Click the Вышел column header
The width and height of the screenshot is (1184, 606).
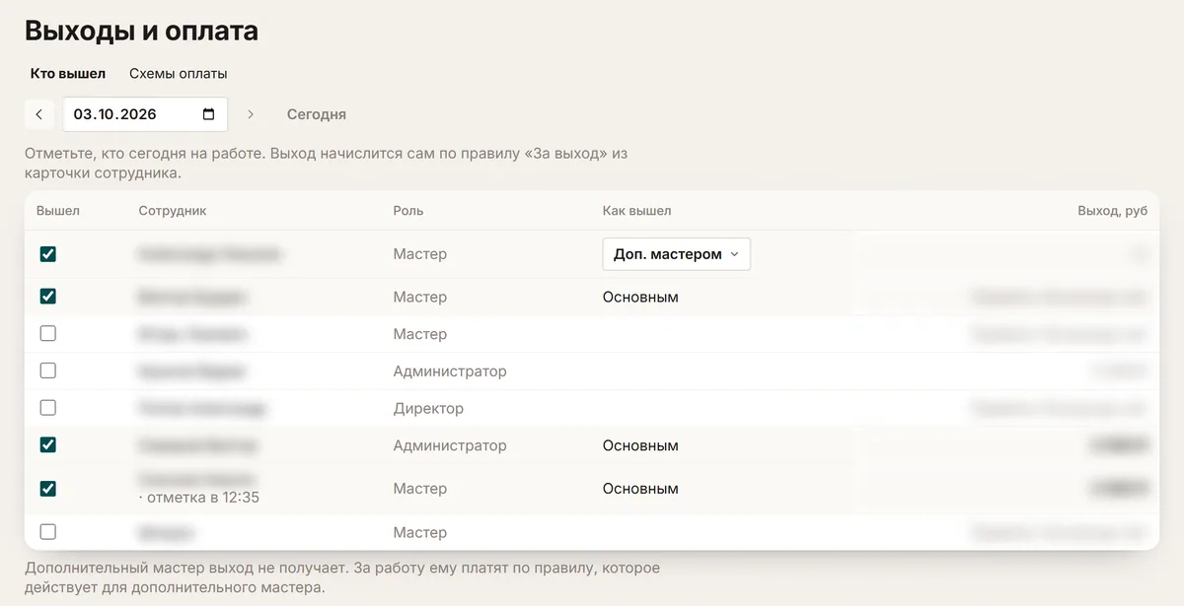click(58, 211)
